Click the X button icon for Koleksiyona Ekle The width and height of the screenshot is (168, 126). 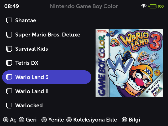69,120
